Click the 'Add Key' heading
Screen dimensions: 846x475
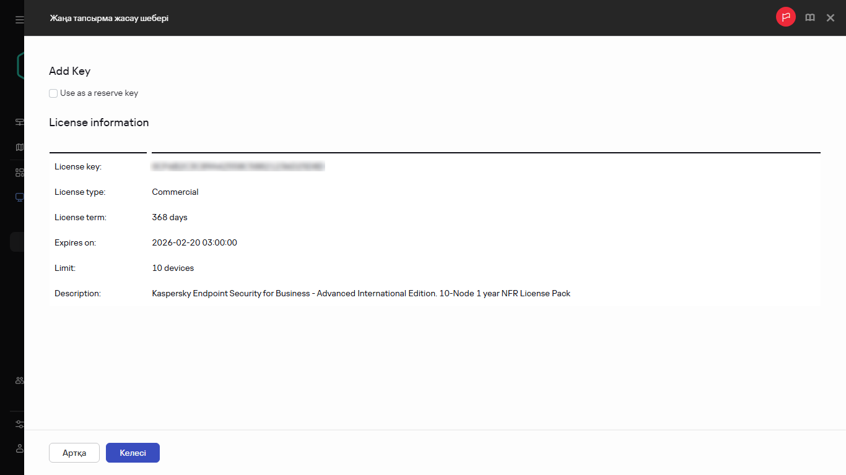70,71
